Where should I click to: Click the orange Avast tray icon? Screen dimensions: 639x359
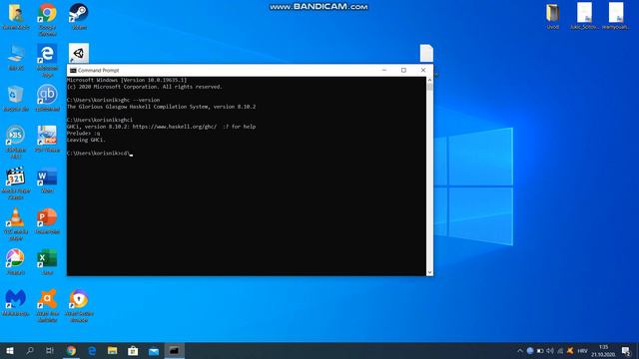pyautogui.click(x=570, y=350)
